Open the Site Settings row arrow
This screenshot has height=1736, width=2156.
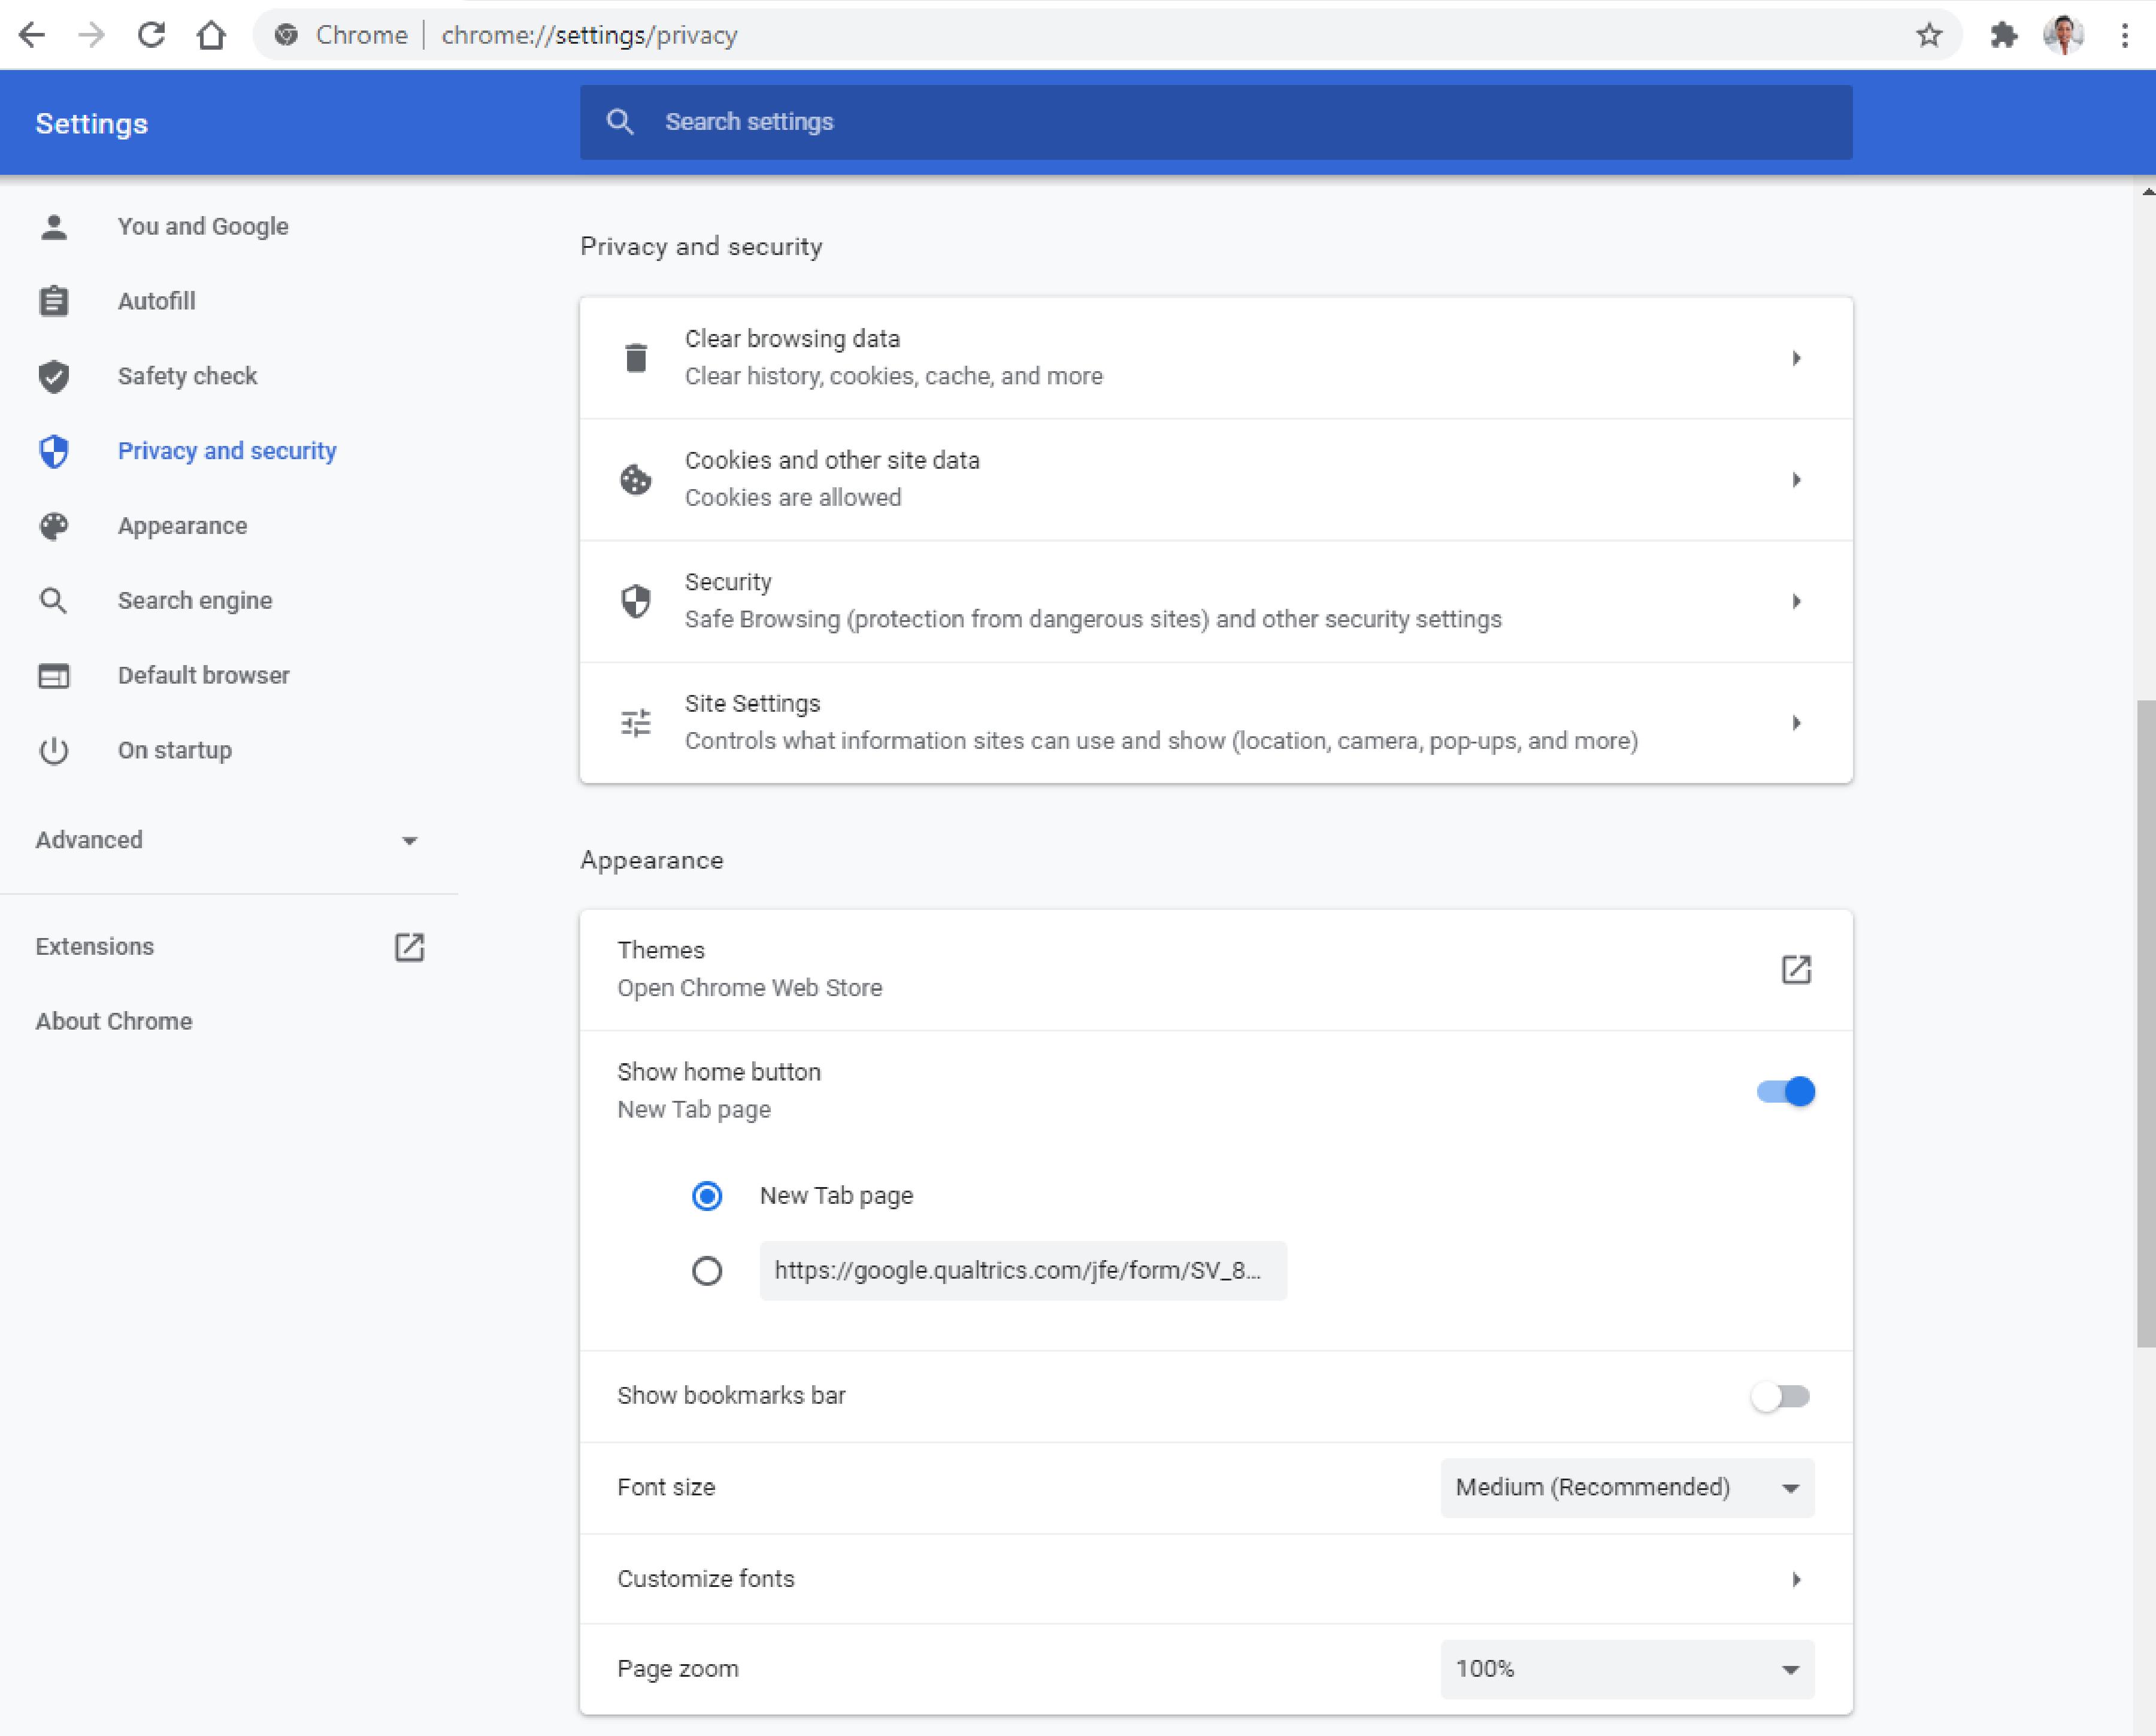click(1797, 722)
